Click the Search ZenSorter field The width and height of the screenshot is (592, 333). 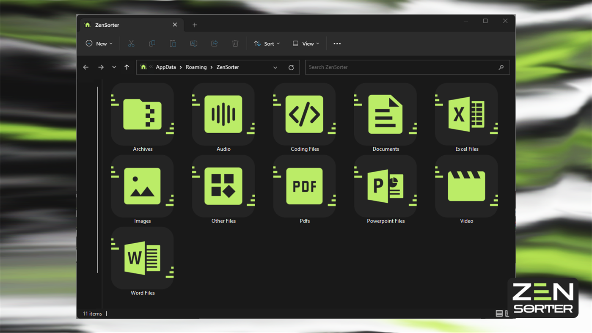click(x=407, y=67)
